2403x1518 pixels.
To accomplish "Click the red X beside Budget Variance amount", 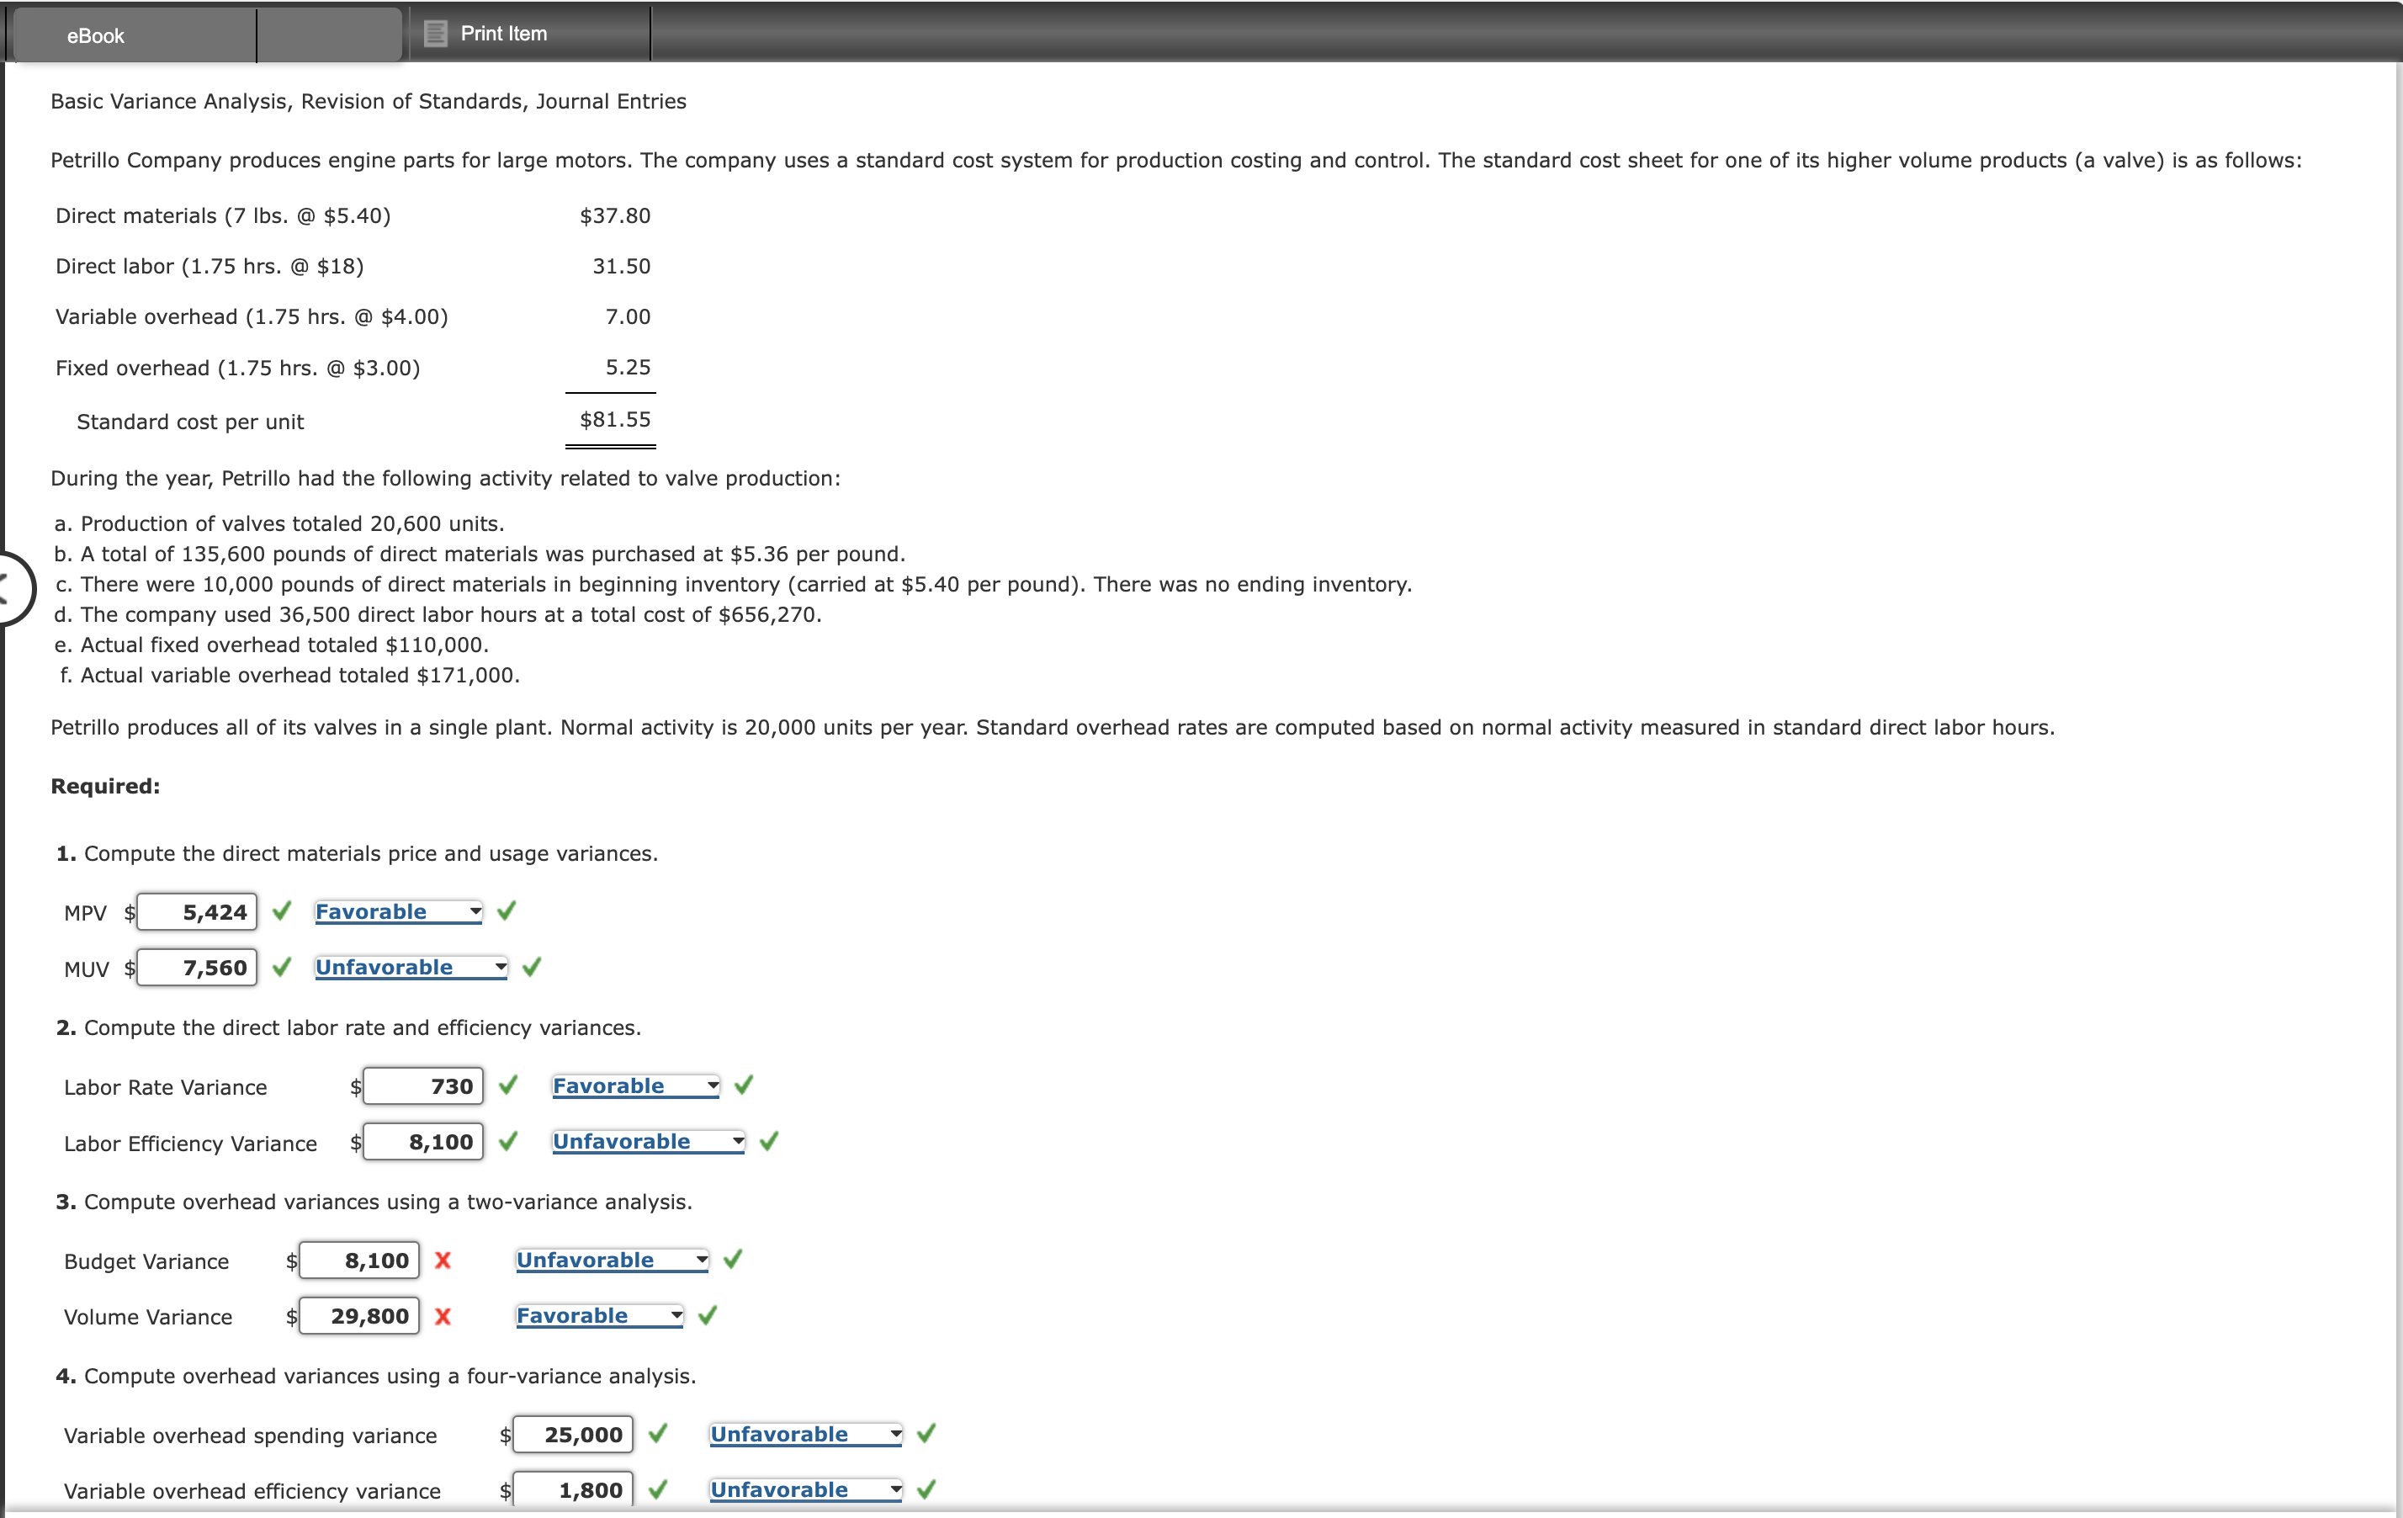I will click(x=443, y=1261).
